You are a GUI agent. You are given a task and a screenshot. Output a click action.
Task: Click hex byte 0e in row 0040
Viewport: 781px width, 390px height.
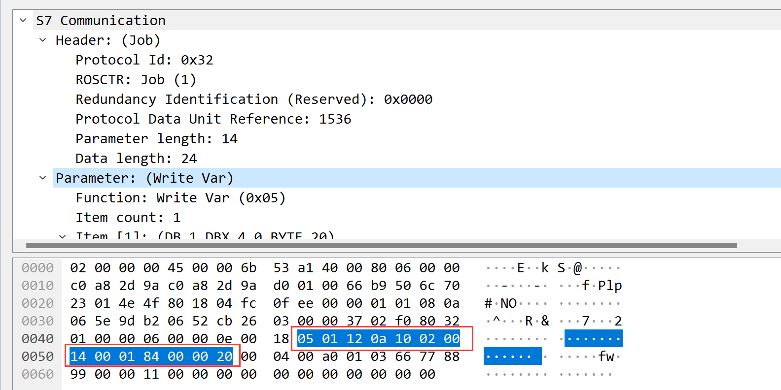(x=224, y=339)
